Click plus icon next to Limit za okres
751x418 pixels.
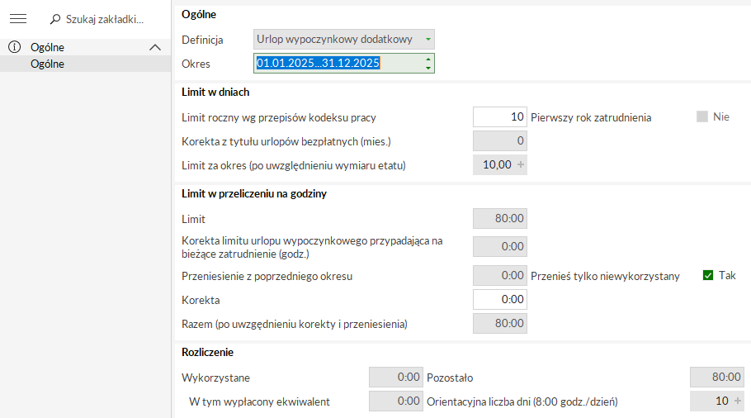[520, 165]
